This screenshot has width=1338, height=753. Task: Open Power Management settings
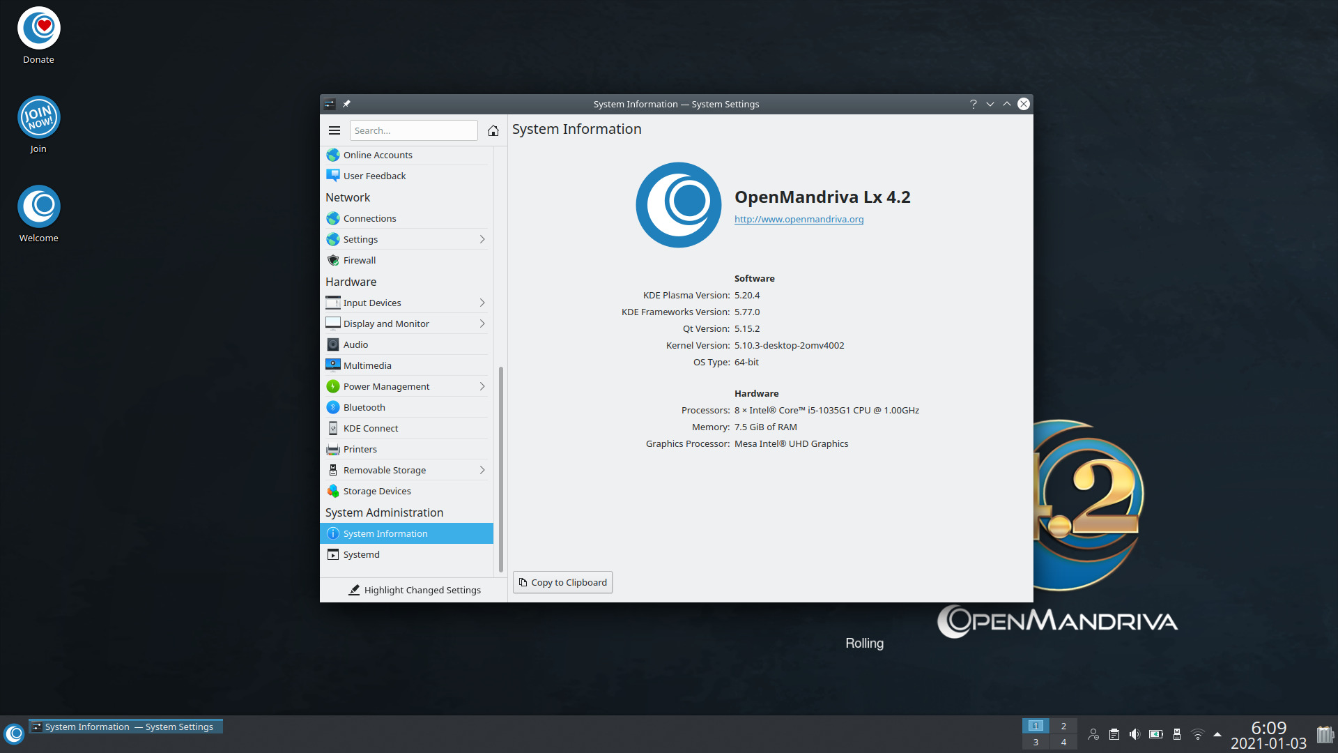pyautogui.click(x=386, y=386)
